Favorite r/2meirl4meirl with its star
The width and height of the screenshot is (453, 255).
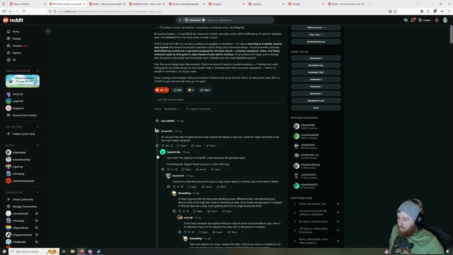36,214
